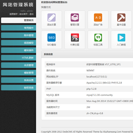Click the 服务器解译引擎 row label
The height and width of the screenshot is (133, 133).
tap(54, 83)
